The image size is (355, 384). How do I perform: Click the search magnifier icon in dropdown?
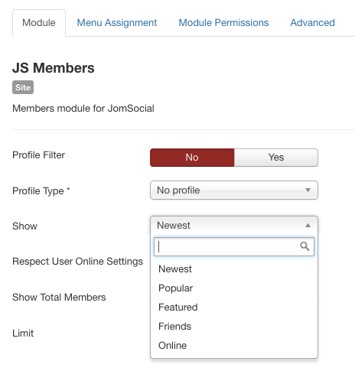pyautogui.click(x=305, y=246)
